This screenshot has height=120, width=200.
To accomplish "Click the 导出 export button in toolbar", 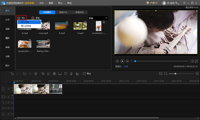I will pyautogui.click(x=87, y=74).
